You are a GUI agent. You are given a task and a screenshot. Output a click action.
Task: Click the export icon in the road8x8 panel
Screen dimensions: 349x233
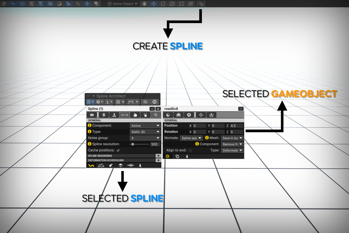(211, 115)
